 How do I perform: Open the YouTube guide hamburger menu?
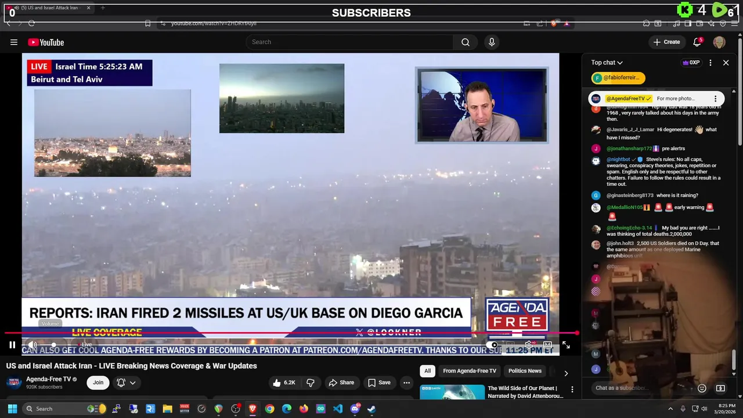[14, 42]
